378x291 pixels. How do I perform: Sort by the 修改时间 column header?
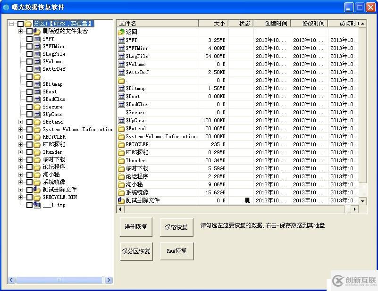(x=309, y=24)
